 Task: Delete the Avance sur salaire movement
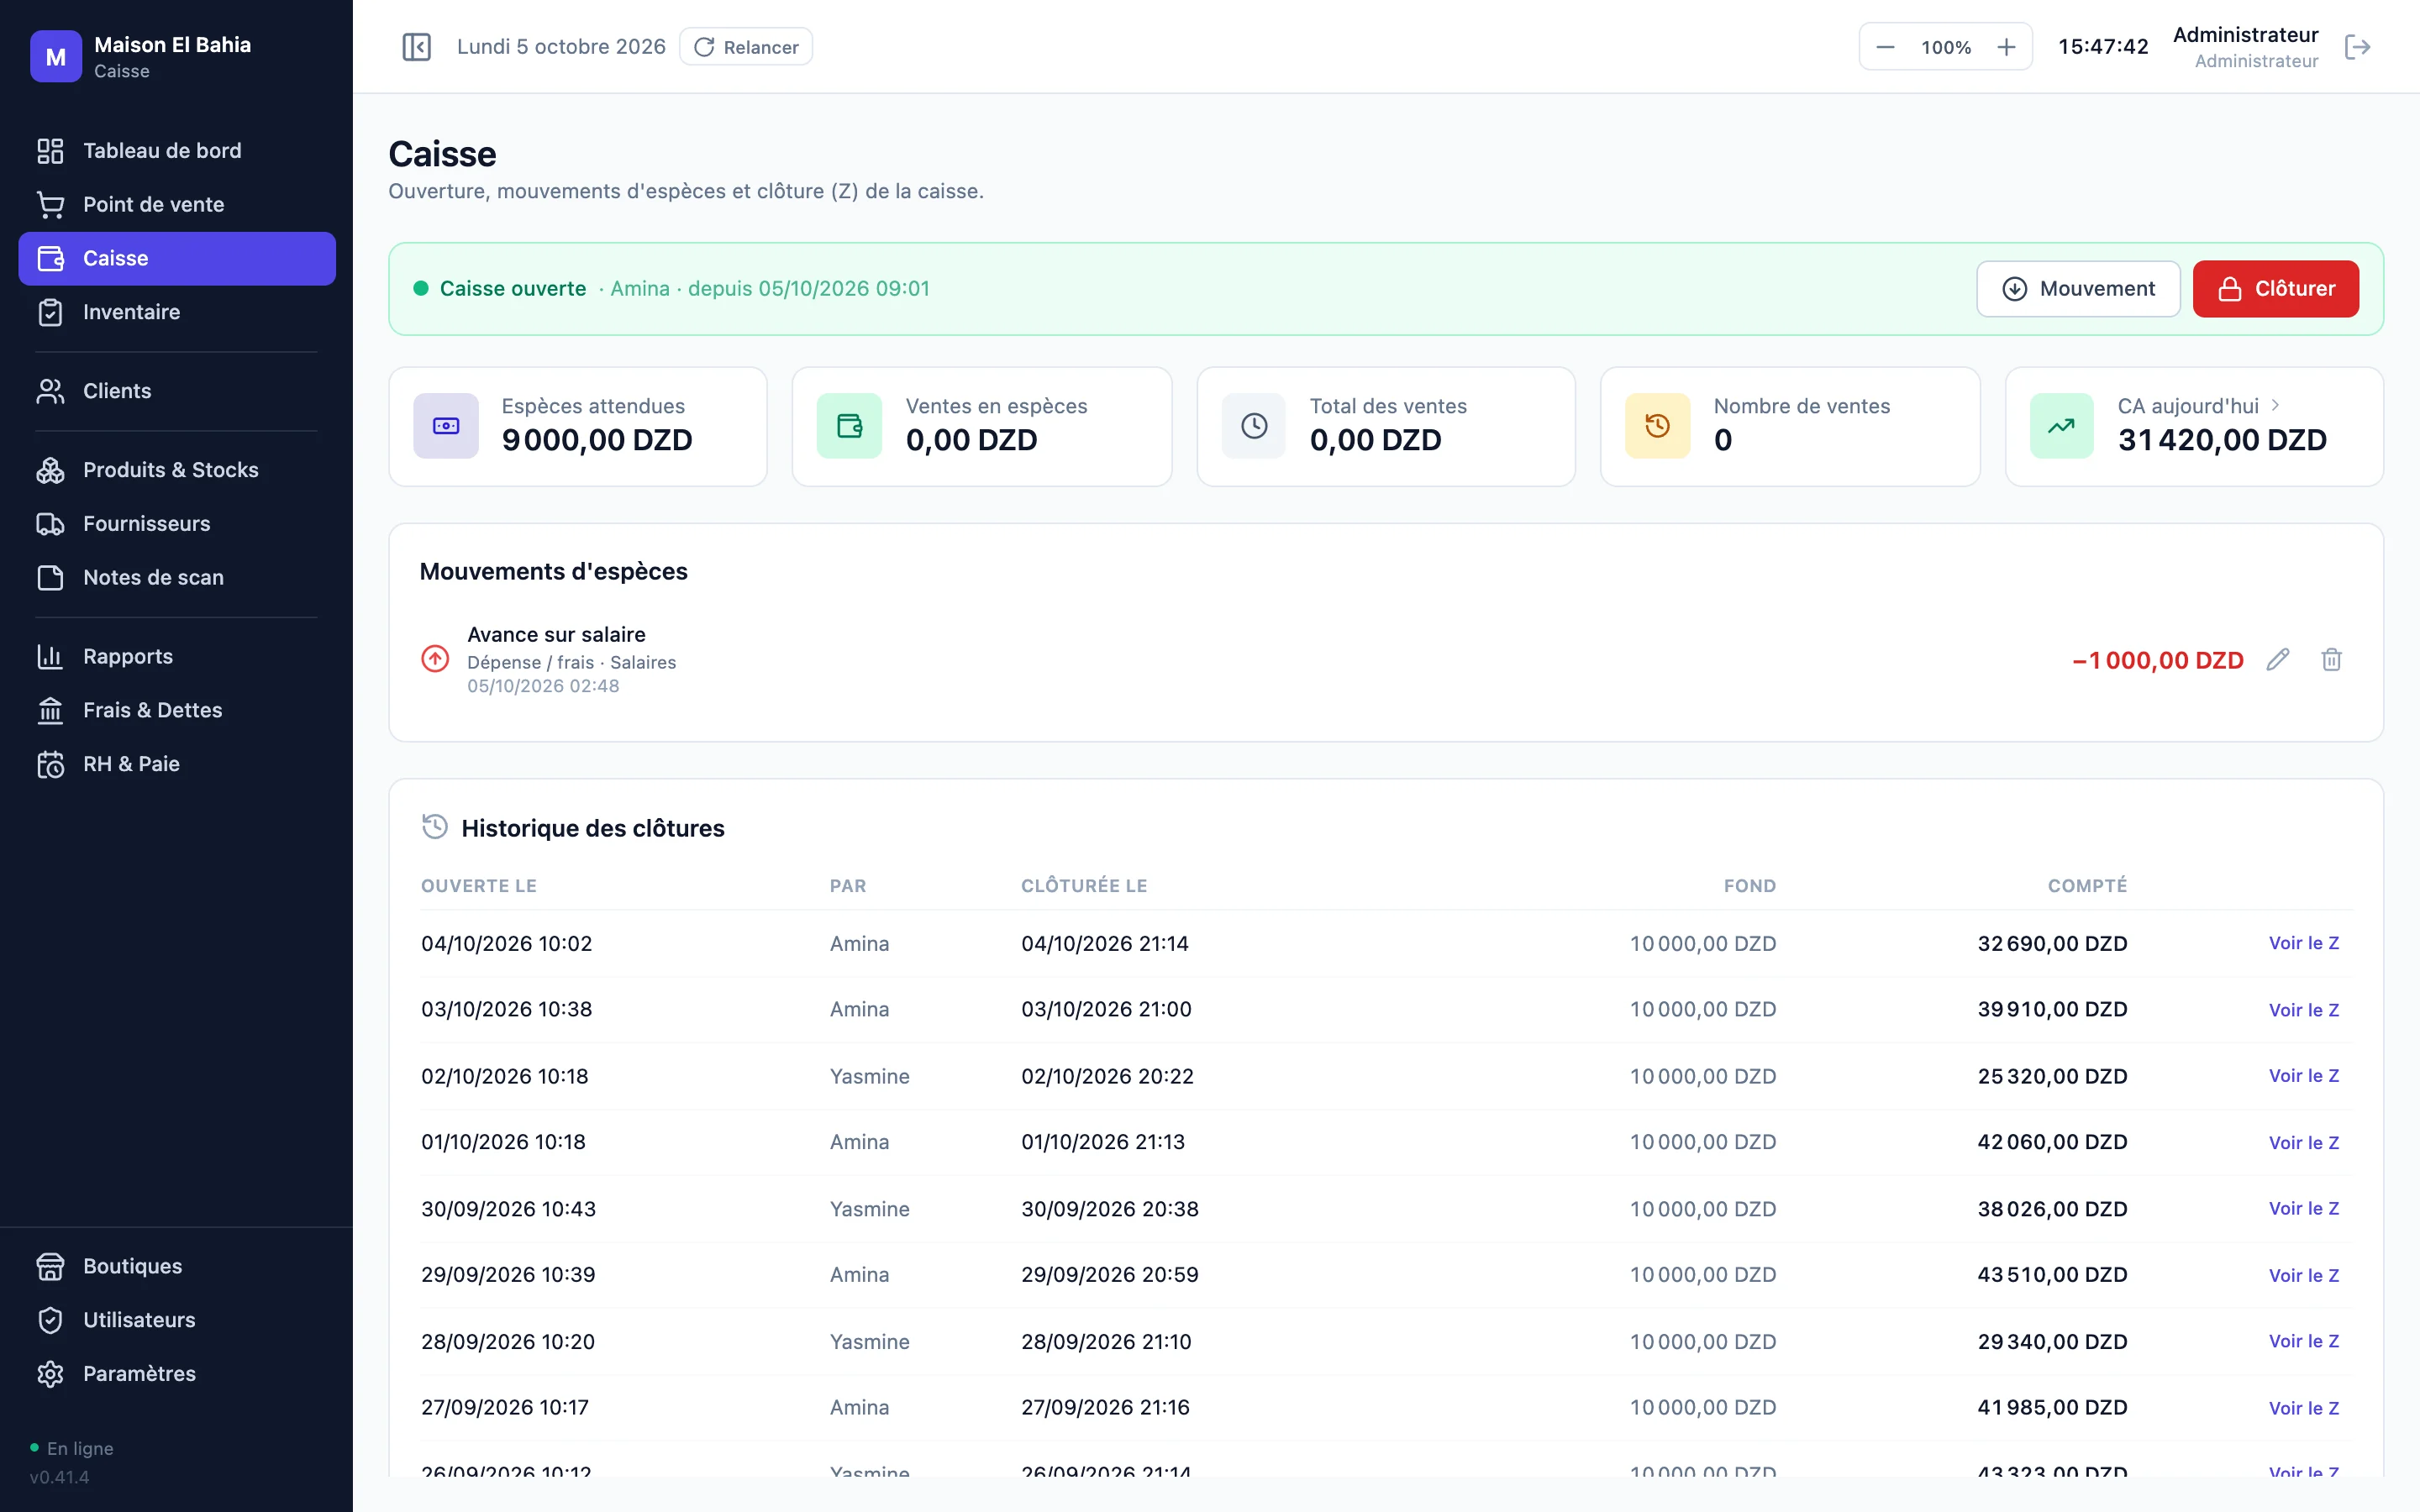[x=2331, y=660]
